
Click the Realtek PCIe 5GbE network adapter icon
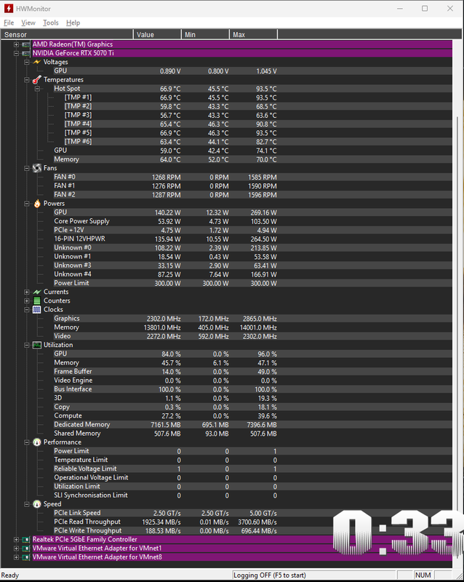pyautogui.click(x=26, y=540)
